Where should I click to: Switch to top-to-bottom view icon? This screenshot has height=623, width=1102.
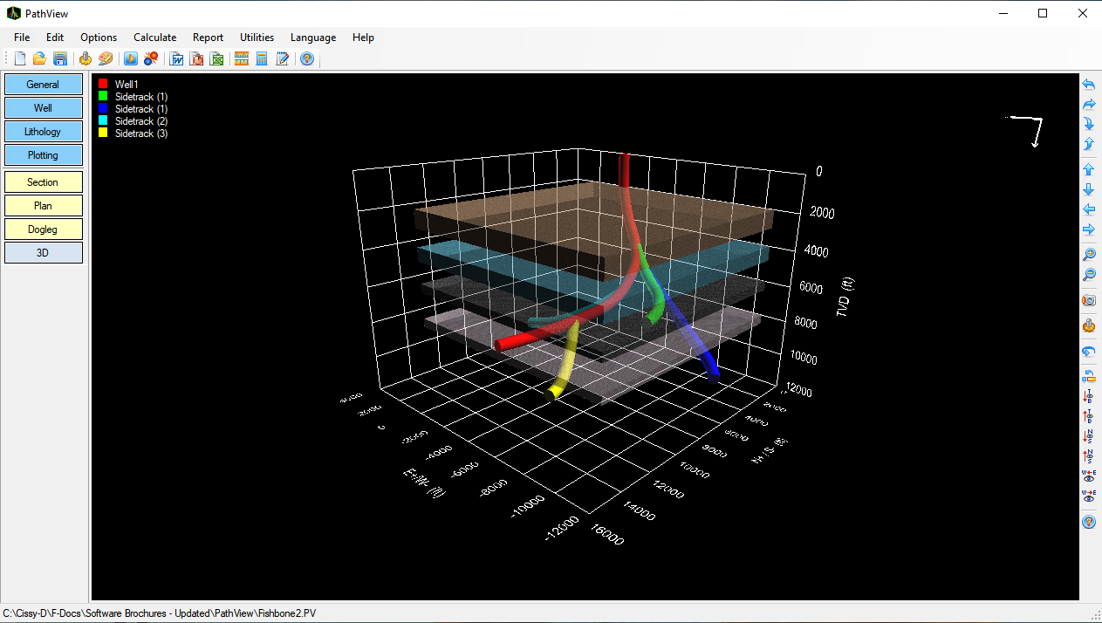click(x=1089, y=396)
